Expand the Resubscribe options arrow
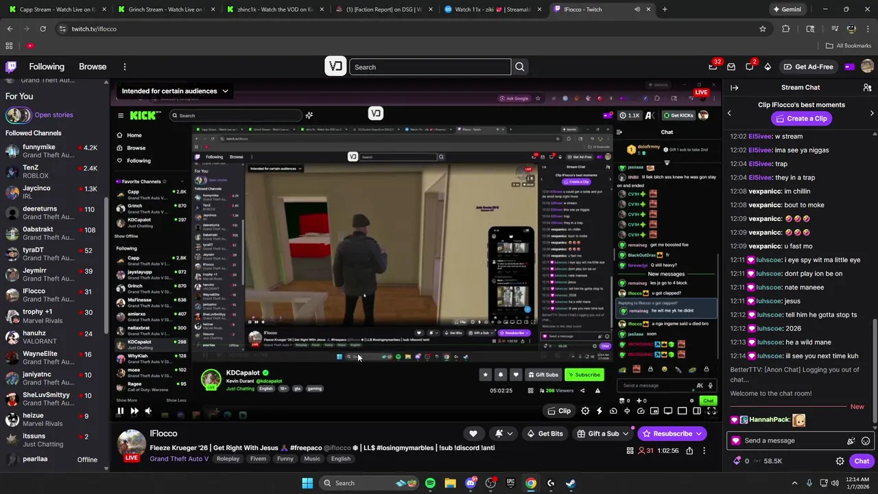The width and height of the screenshot is (878, 494). (x=699, y=434)
